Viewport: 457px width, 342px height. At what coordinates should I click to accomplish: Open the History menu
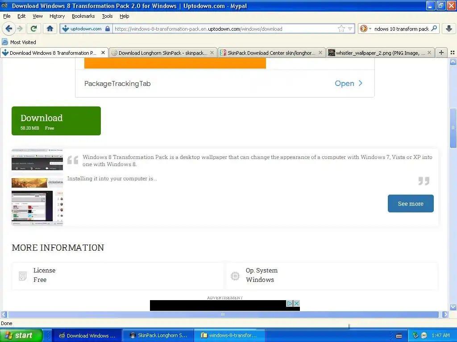point(57,16)
